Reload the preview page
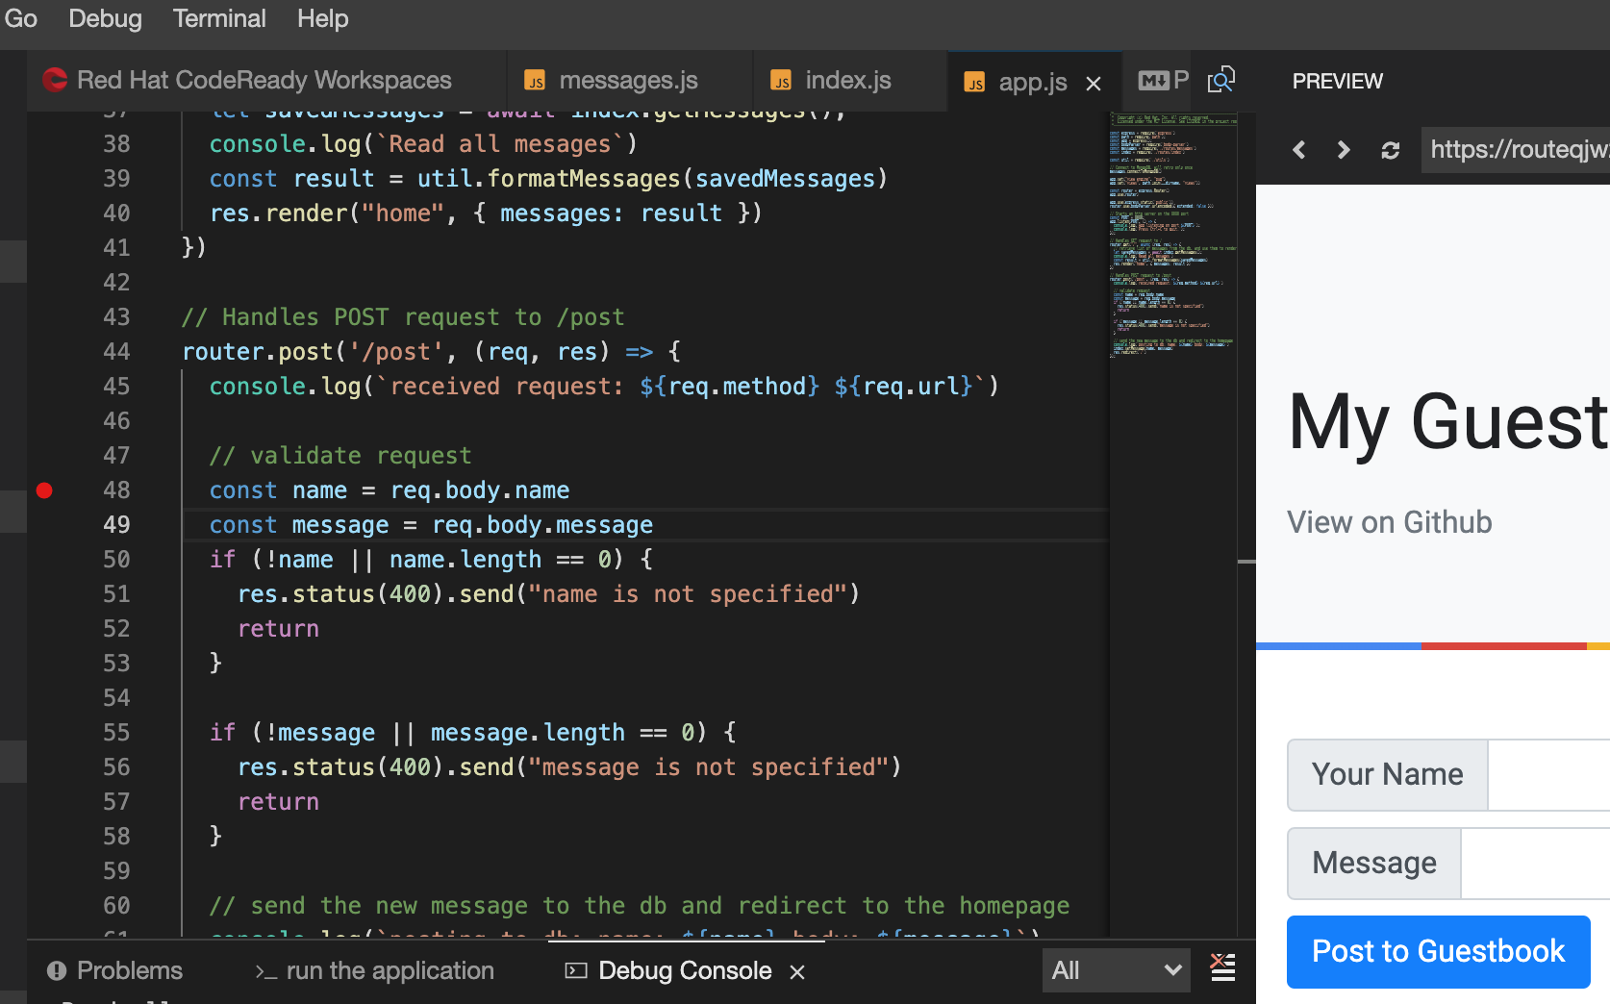 point(1390,150)
